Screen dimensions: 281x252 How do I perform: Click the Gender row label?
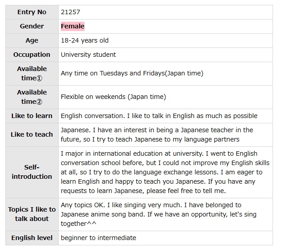[x=32, y=26]
